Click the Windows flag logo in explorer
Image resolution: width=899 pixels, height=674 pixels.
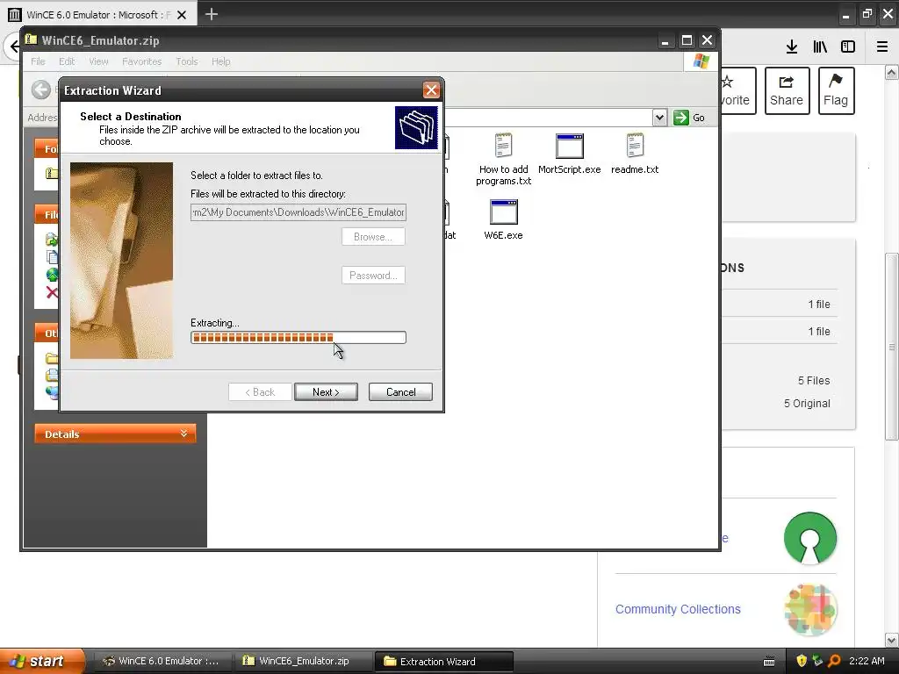[701, 61]
